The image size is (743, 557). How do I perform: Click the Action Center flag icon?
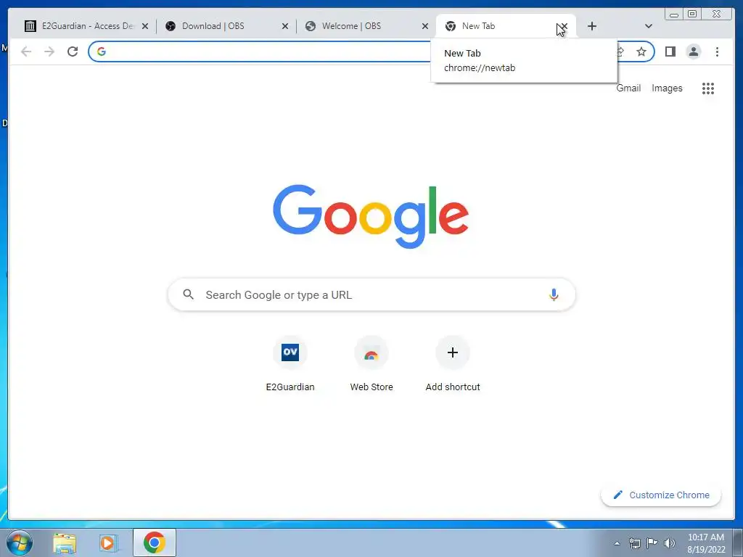pyautogui.click(x=652, y=542)
